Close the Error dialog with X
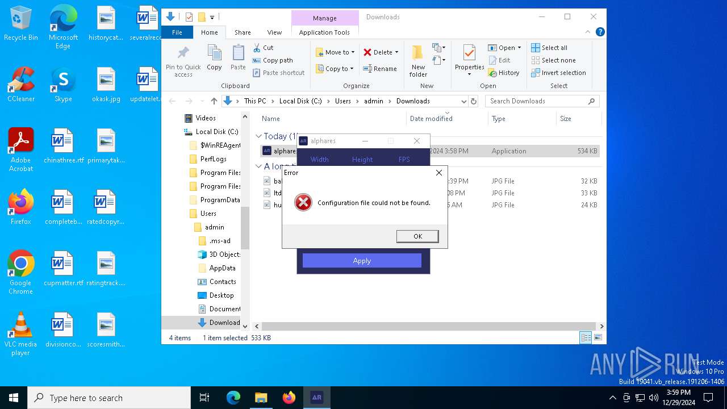727x409 pixels. [x=438, y=173]
